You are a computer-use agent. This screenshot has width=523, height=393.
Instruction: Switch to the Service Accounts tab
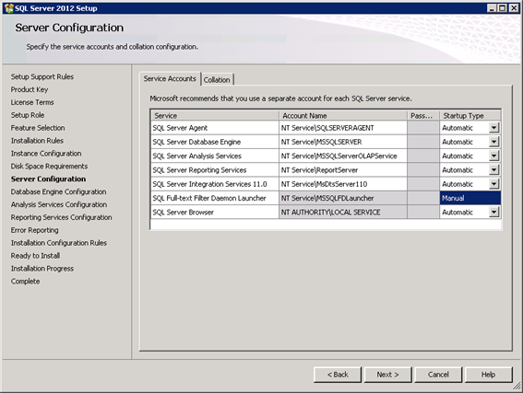(x=170, y=79)
